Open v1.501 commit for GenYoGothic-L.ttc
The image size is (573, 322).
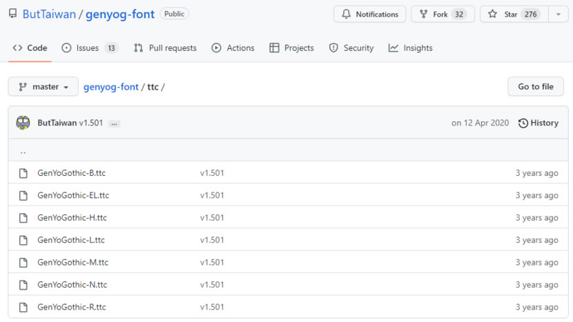pyautogui.click(x=212, y=240)
